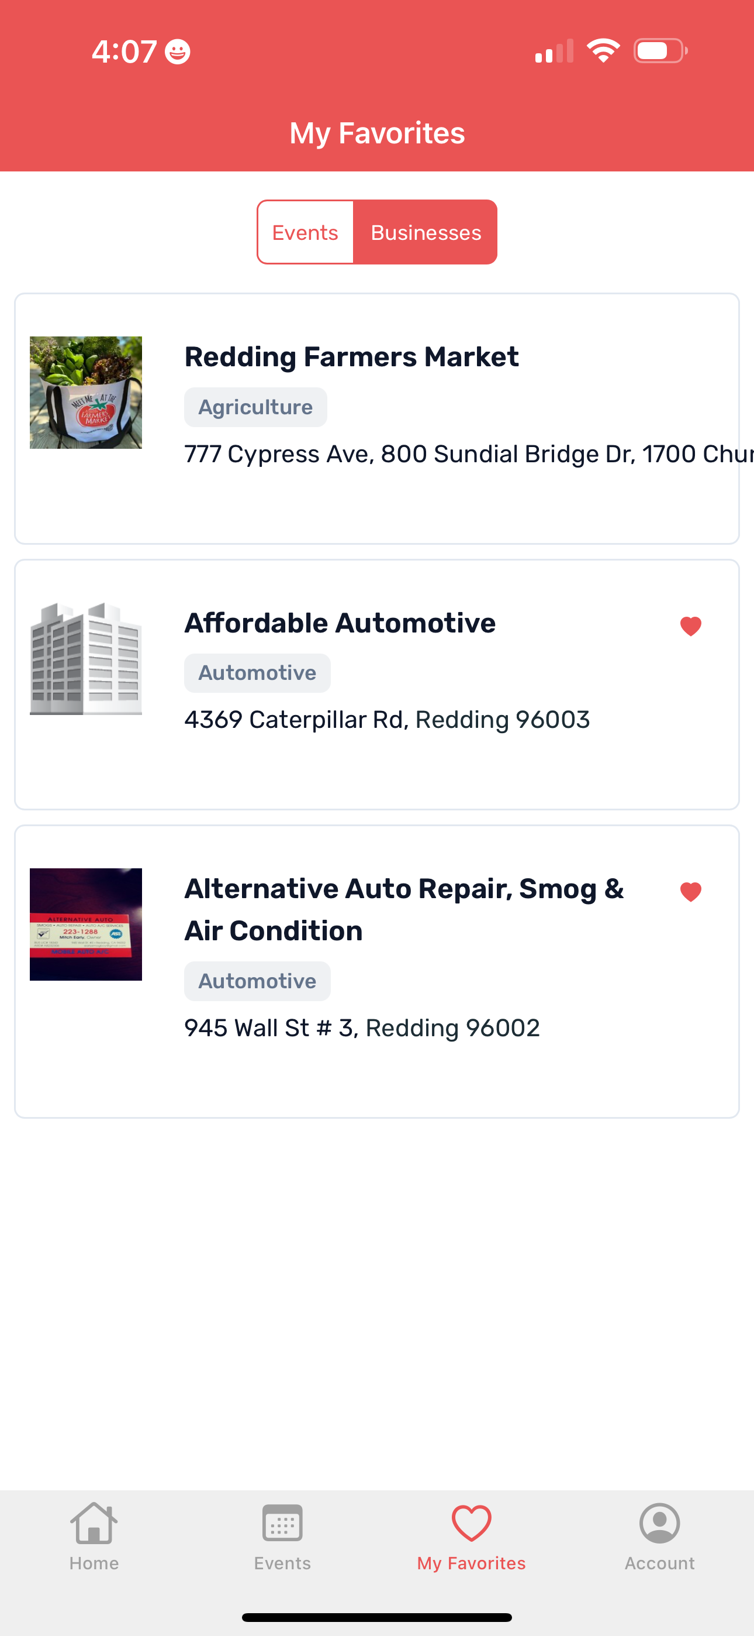The height and width of the screenshot is (1636, 754).
Task: Open the Account profile icon
Action: tap(660, 1524)
